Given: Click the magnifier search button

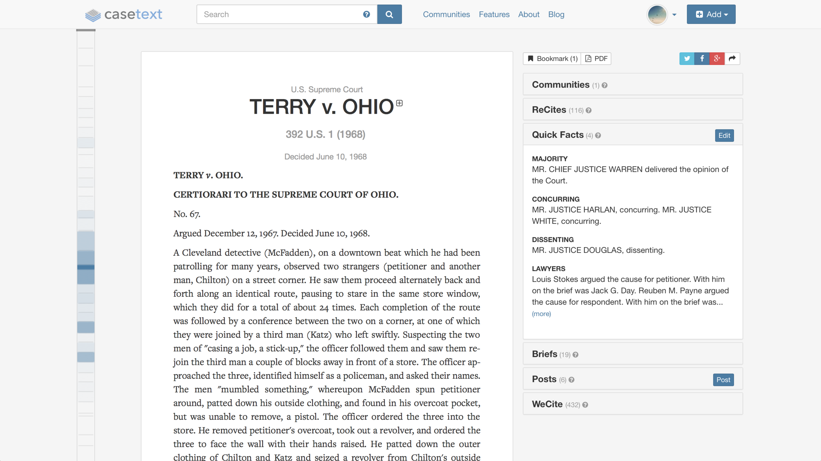Looking at the screenshot, I should [x=389, y=14].
